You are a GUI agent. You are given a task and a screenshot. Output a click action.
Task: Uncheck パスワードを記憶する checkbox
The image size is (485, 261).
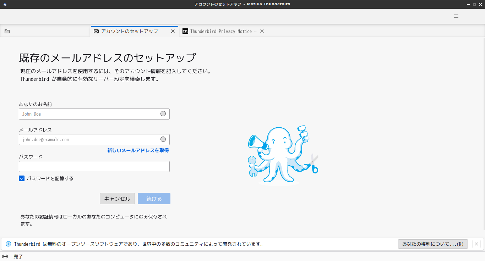tap(22, 178)
